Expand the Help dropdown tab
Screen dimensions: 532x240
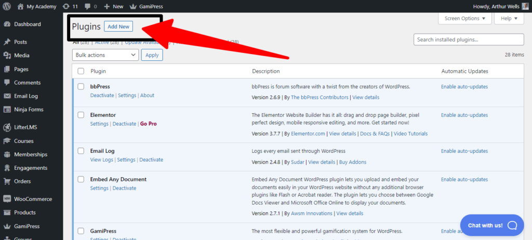pyautogui.click(x=509, y=18)
